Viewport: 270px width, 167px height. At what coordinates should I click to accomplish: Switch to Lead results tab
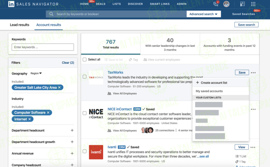coord(20,25)
